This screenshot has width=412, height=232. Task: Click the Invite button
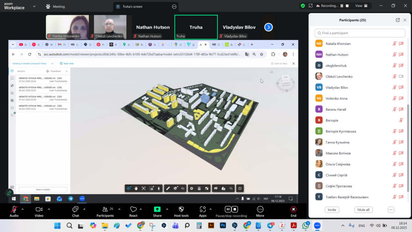[332, 210]
